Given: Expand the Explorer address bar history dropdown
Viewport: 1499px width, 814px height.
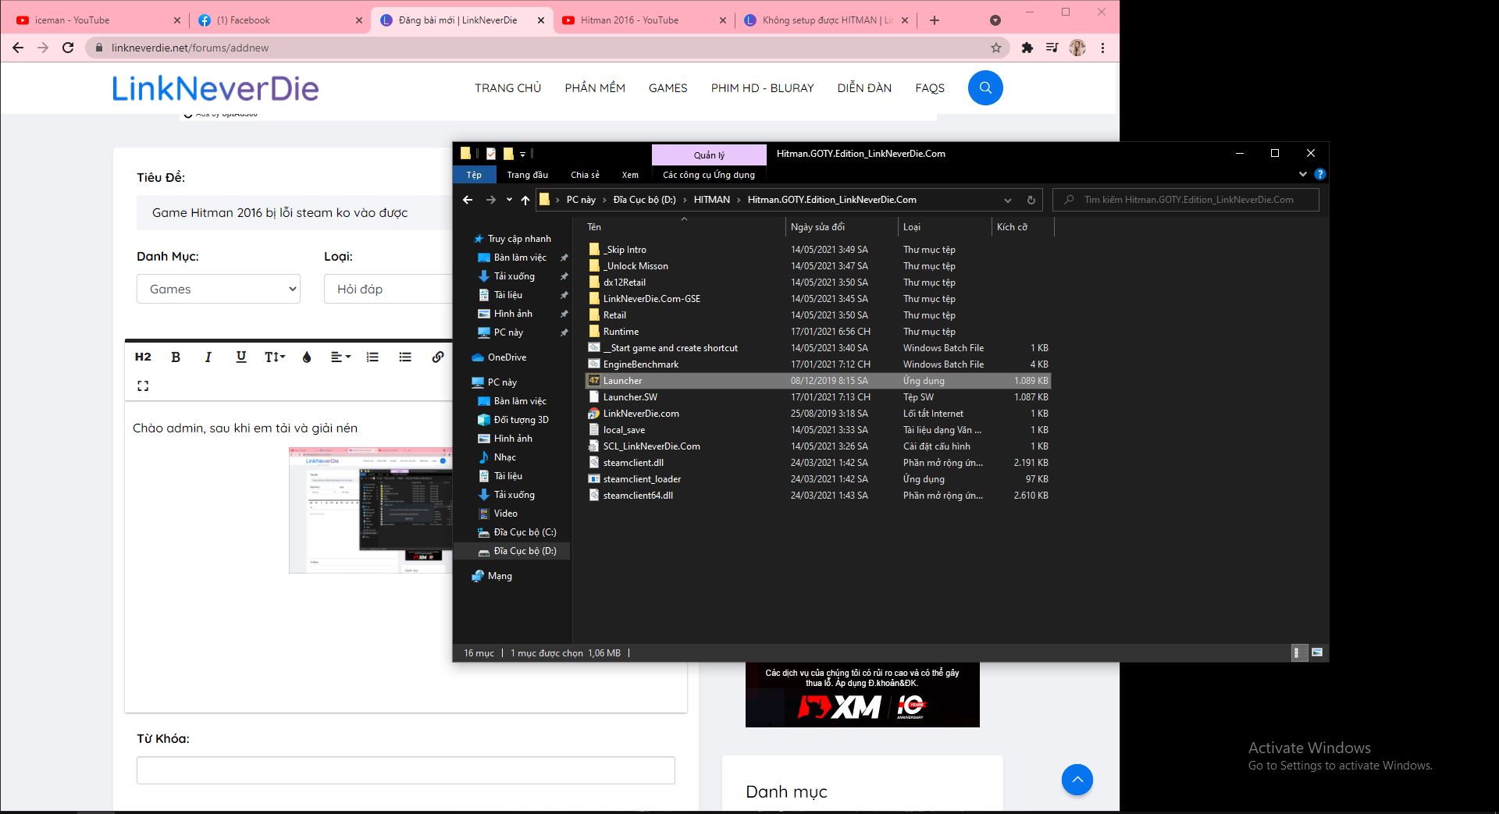Looking at the screenshot, I should tap(1008, 200).
